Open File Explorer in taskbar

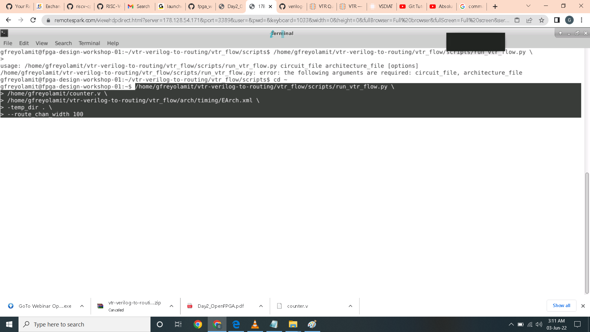293,324
